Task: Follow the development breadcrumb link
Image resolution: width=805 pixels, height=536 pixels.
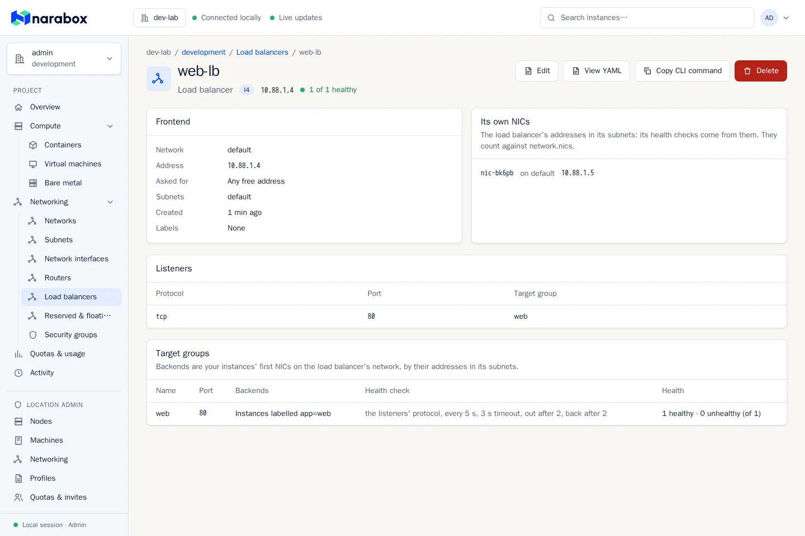Action: point(203,52)
